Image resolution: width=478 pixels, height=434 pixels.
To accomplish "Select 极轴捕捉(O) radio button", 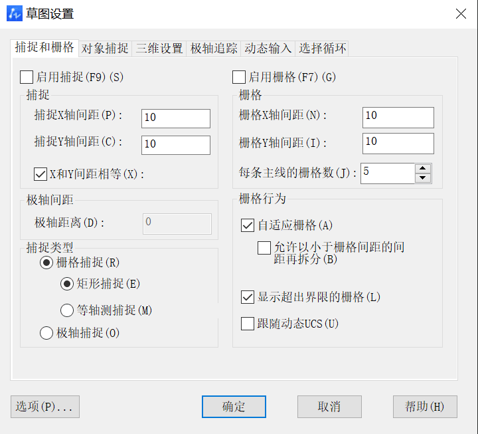I will (x=46, y=333).
